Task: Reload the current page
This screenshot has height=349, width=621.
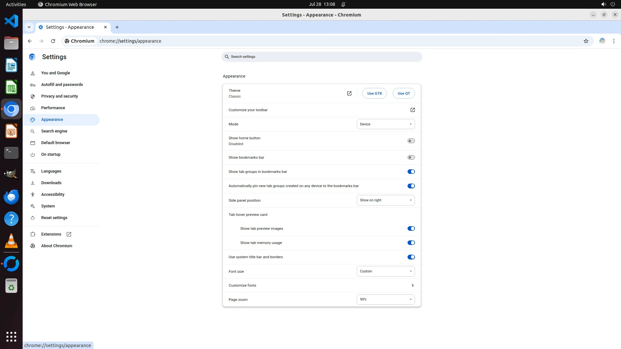Action: [53, 41]
